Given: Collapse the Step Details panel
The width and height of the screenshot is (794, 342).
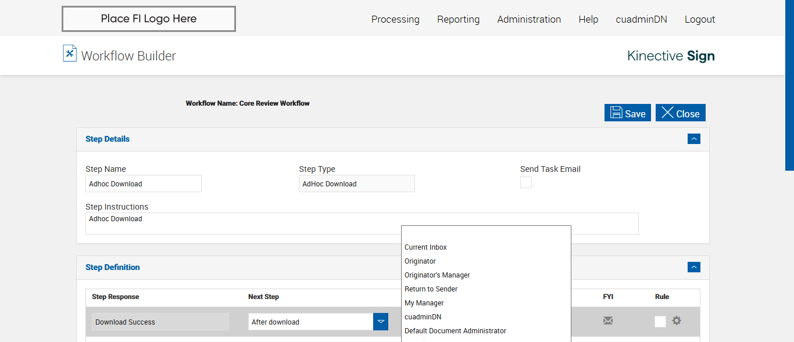Looking at the screenshot, I should point(693,139).
